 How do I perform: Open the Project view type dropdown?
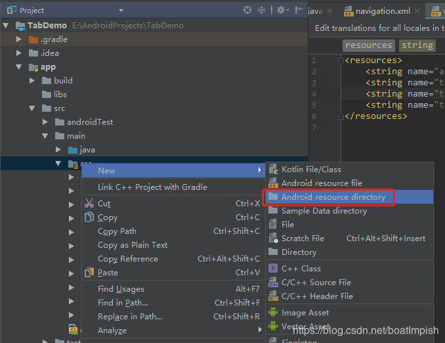[121, 11]
